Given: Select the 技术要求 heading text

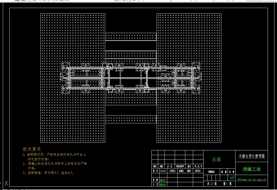Looking at the screenshot, I should 32,149.
